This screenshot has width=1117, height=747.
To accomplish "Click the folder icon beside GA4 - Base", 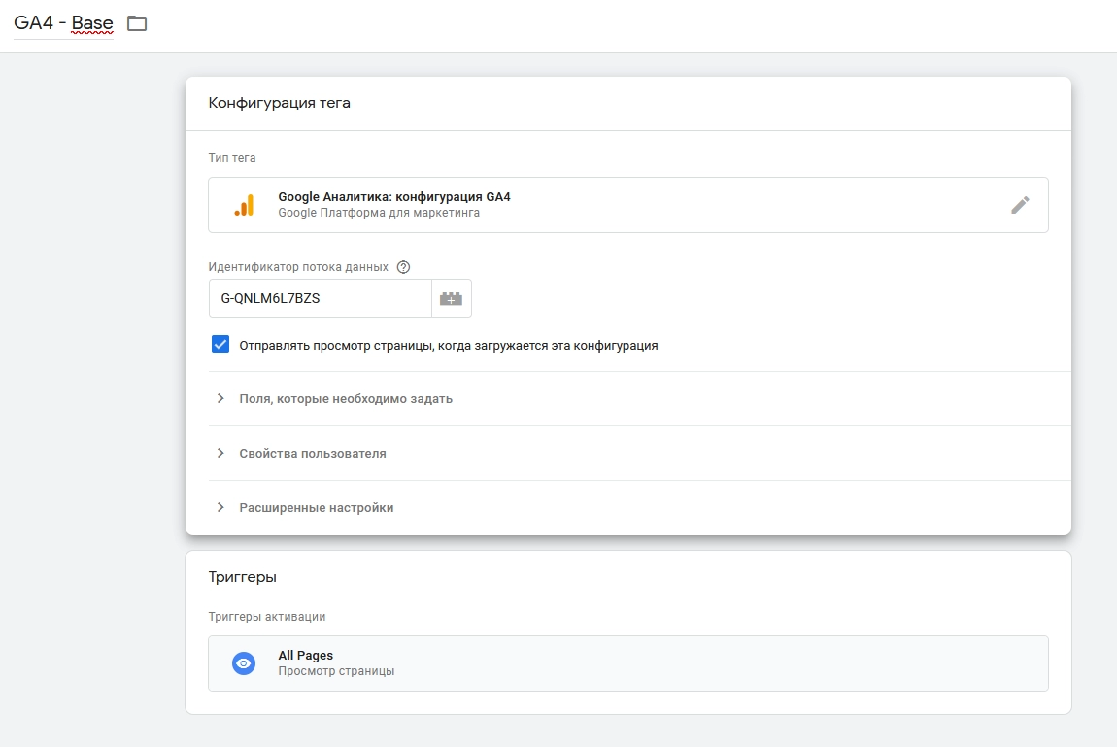I will 137,23.
